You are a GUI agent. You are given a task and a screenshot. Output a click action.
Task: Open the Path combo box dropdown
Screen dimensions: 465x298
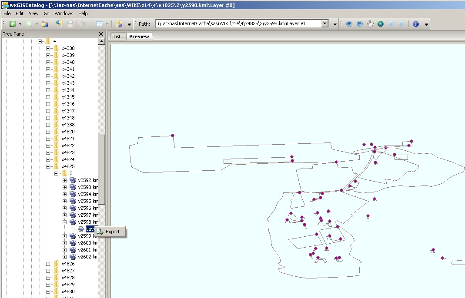[324, 24]
